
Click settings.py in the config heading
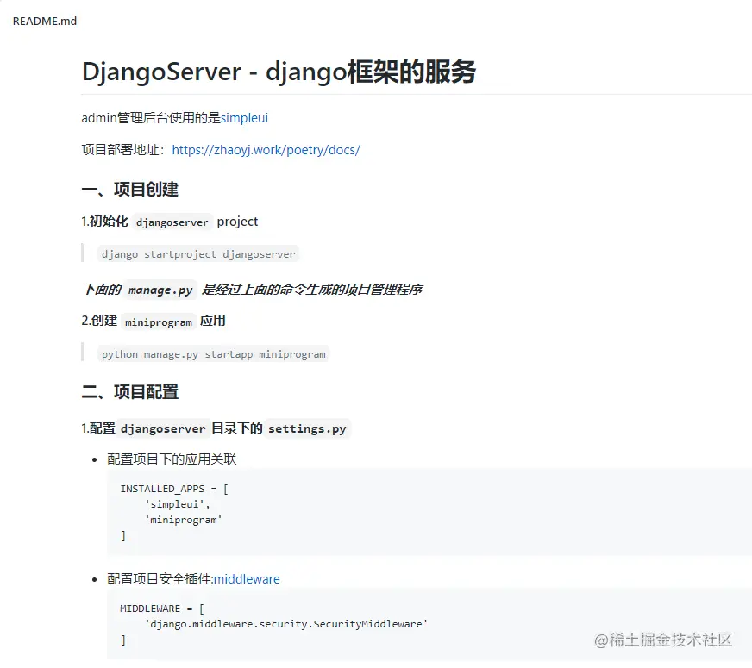click(x=307, y=428)
